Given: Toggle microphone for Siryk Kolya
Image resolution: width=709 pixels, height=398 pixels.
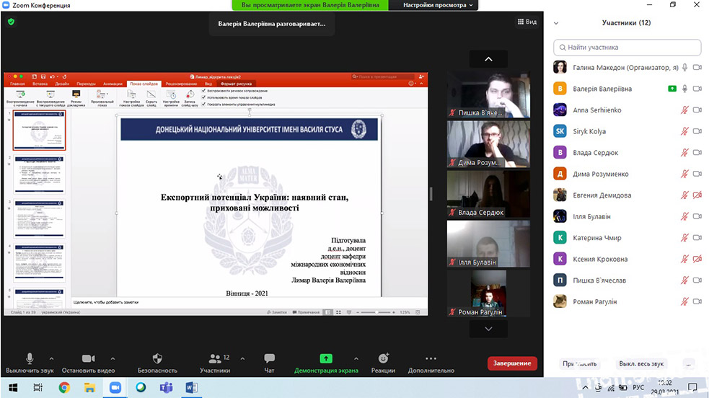Looking at the screenshot, I should [x=684, y=131].
